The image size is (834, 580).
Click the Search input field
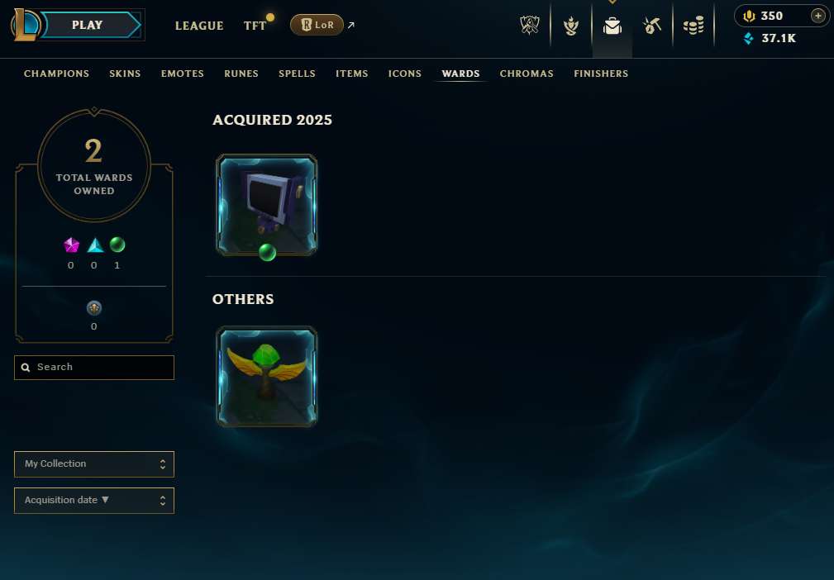pyautogui.click(x=94, y=368)
